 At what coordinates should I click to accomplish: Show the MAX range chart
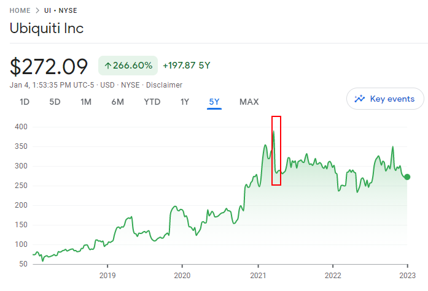pos(249,102)
